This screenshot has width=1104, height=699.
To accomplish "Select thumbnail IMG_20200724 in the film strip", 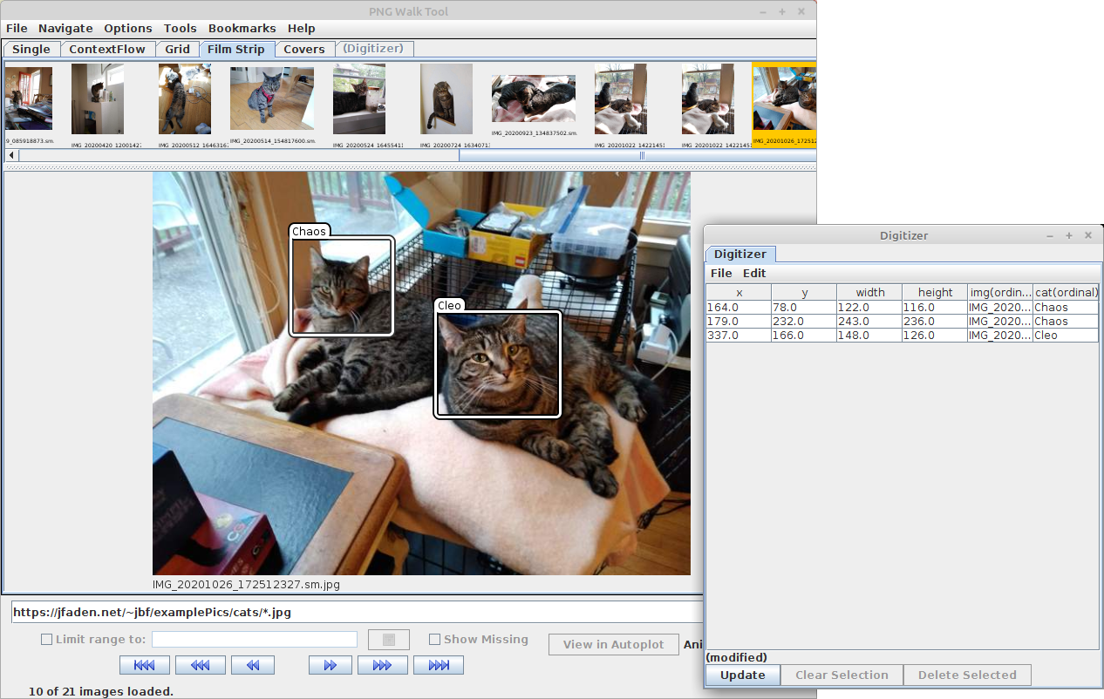I will pos(446,99).
